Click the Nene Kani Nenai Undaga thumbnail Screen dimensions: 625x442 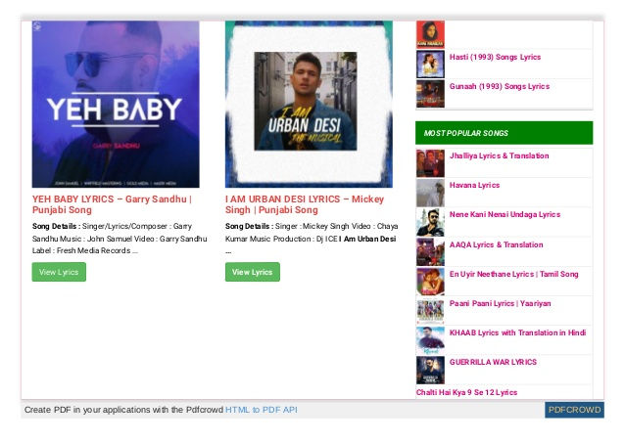tap(430, 222)
